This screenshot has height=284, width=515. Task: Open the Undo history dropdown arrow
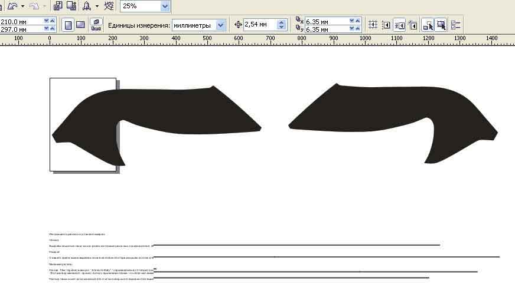pos(22,6)
